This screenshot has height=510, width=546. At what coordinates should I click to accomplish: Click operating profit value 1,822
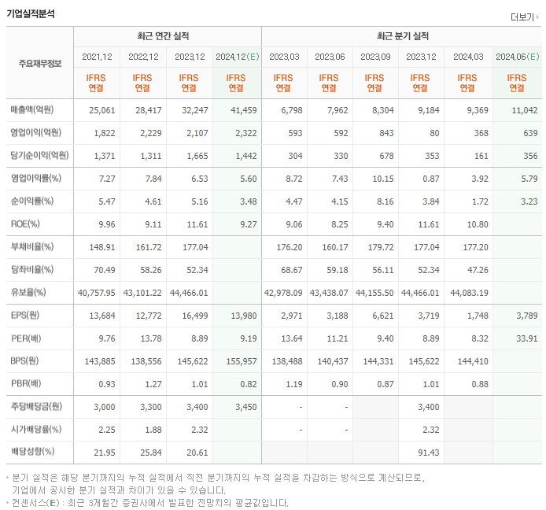[x=105, y=133]
